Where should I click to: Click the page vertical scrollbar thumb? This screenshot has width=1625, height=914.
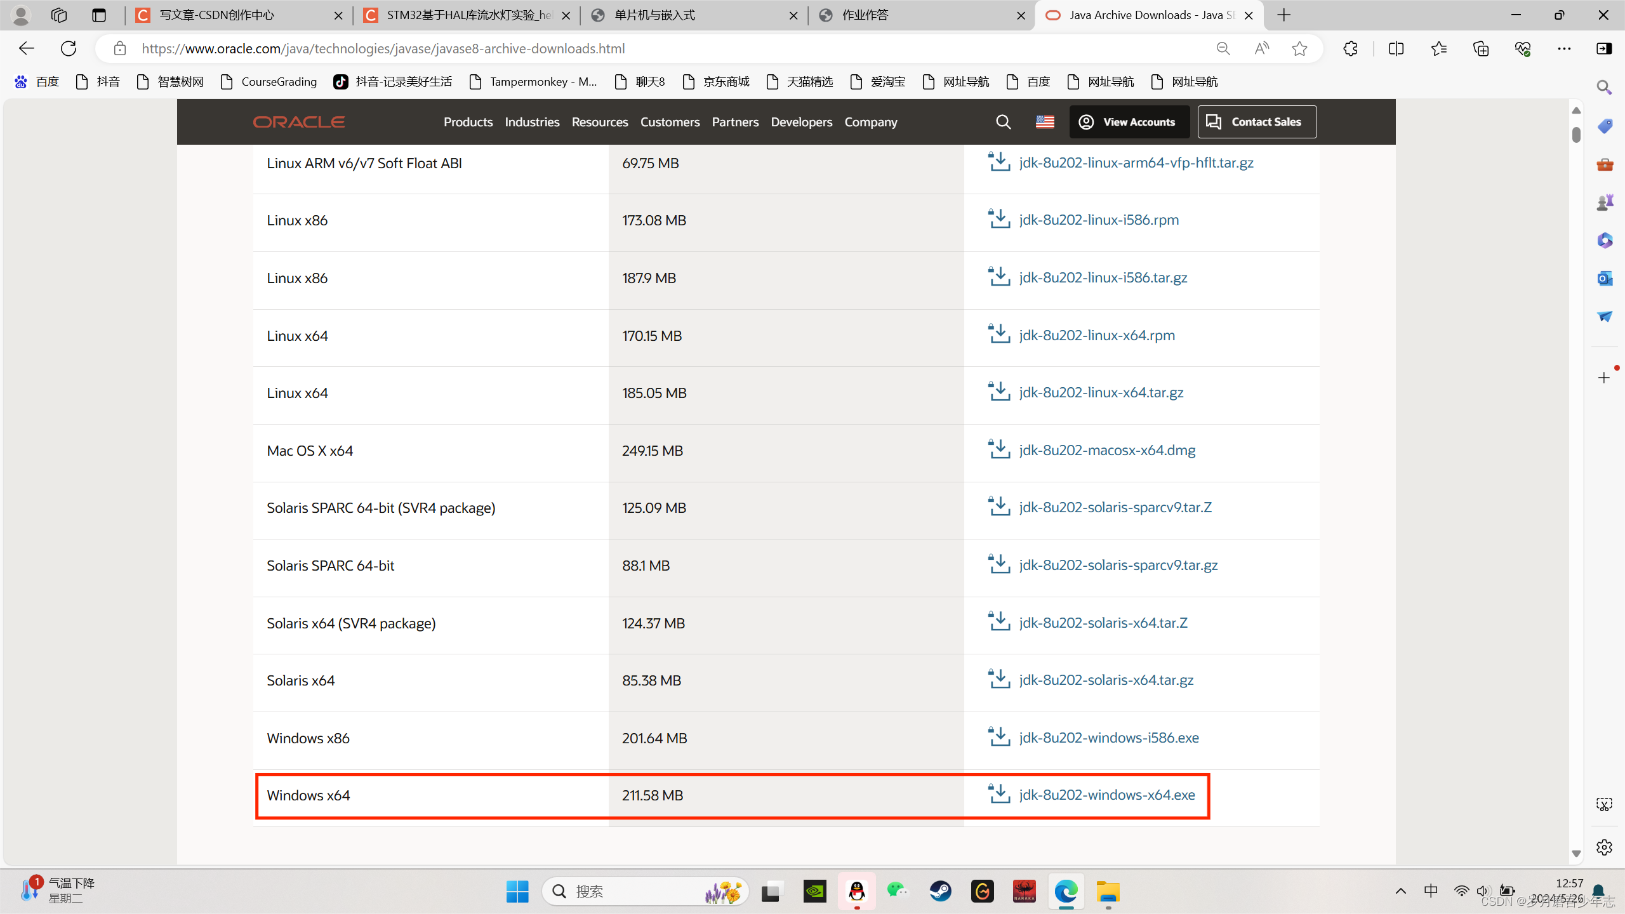[1576, 135]
